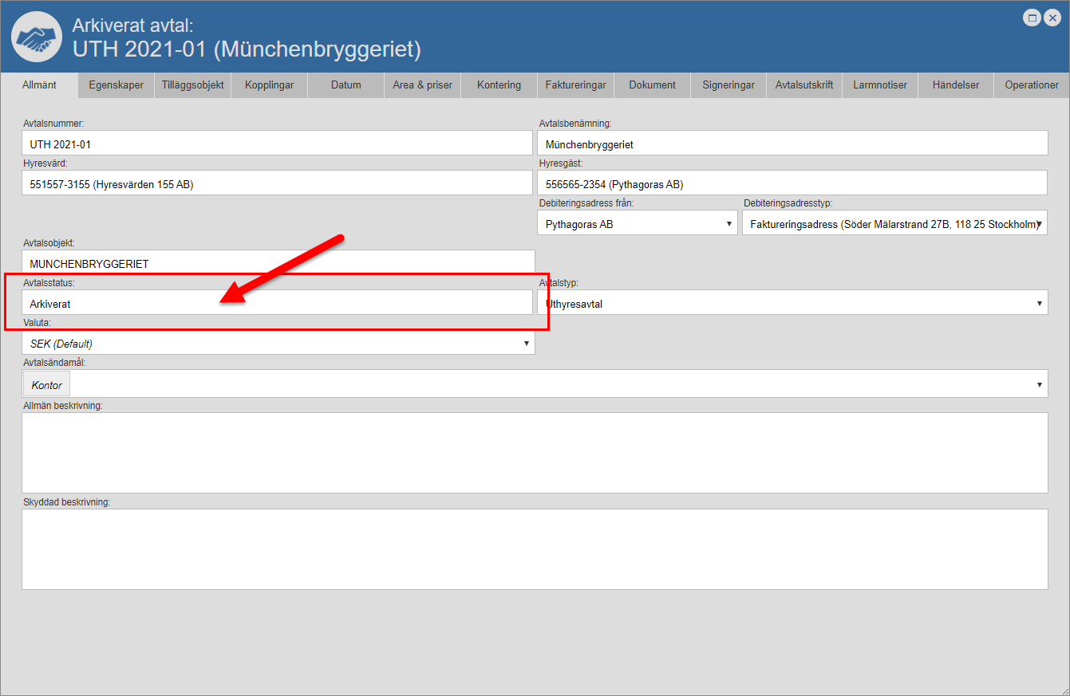Image resolution: width=1070 pixels, height=696 pixels.
Task: Open the Egenskaper tab
Action: [116, 85]
